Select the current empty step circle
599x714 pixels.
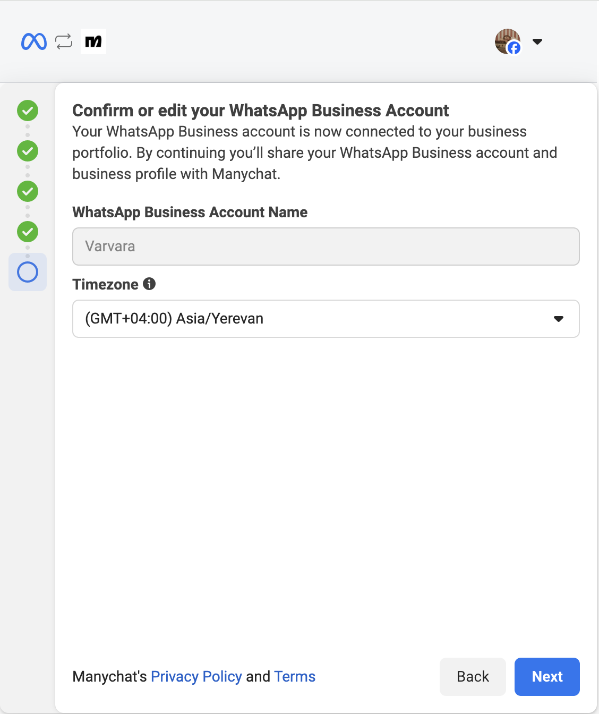coord(28,272)
